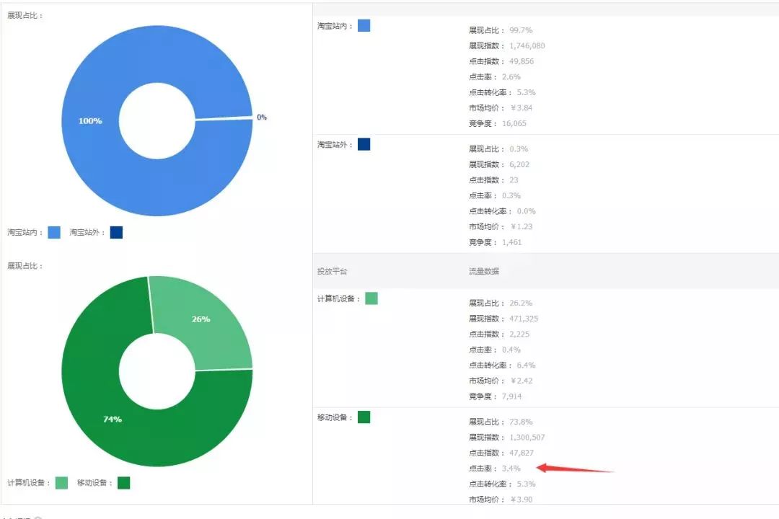Click the 市场均价 ¥1.23 value
Image resolution: width=779 pixels, height=519 pixels.
pos(521,226)
